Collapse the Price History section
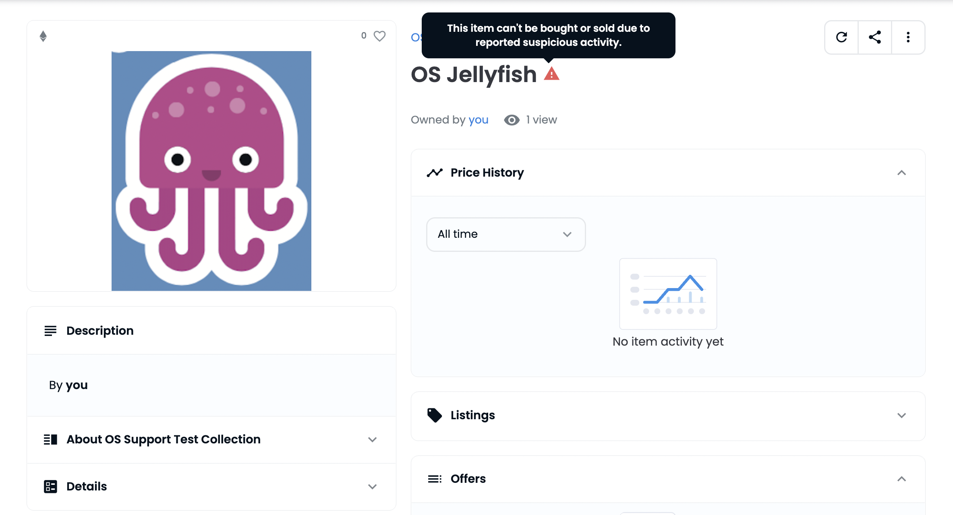953x515 pixels. point(901,173)
